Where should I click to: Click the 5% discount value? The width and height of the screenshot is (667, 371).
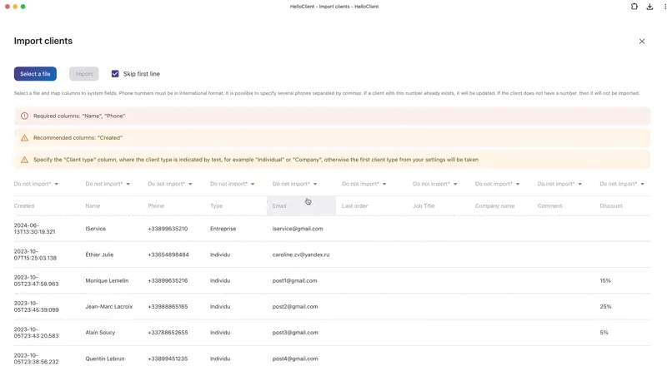point(604,333)
